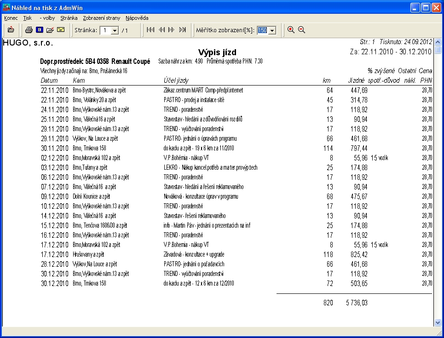Zoom out with the minus magnifier
Viewport: 444px width, 338px height.
301,30
